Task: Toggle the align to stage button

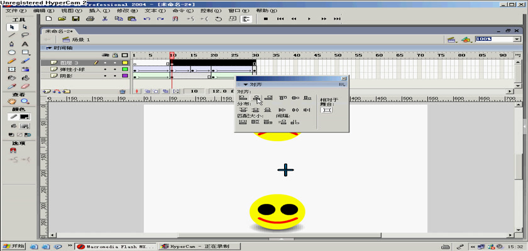Action: click(x=326, y=110)
